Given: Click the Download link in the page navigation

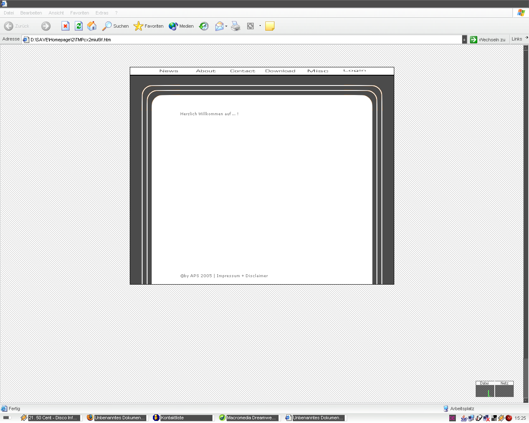Looking at the screenshot, I should click(x=280, y=71).
